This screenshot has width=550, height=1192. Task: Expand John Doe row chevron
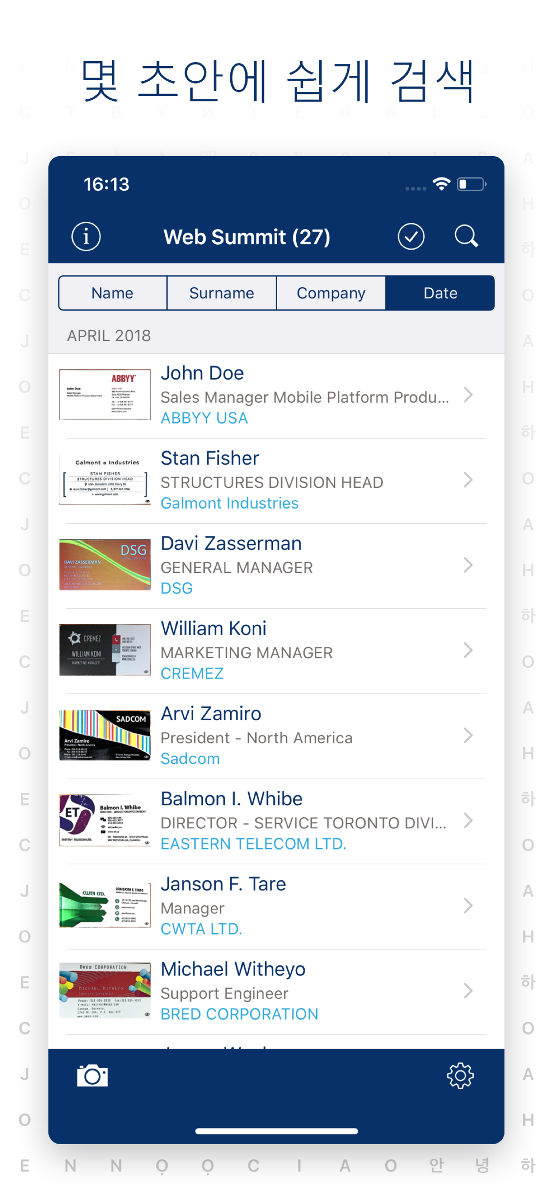pos(468,395)
